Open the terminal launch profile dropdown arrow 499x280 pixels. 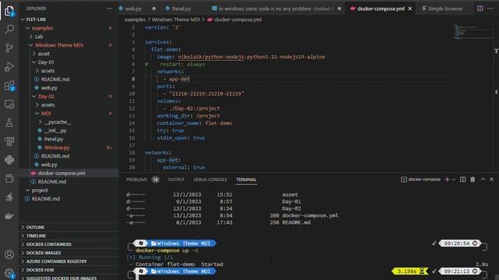454,180
